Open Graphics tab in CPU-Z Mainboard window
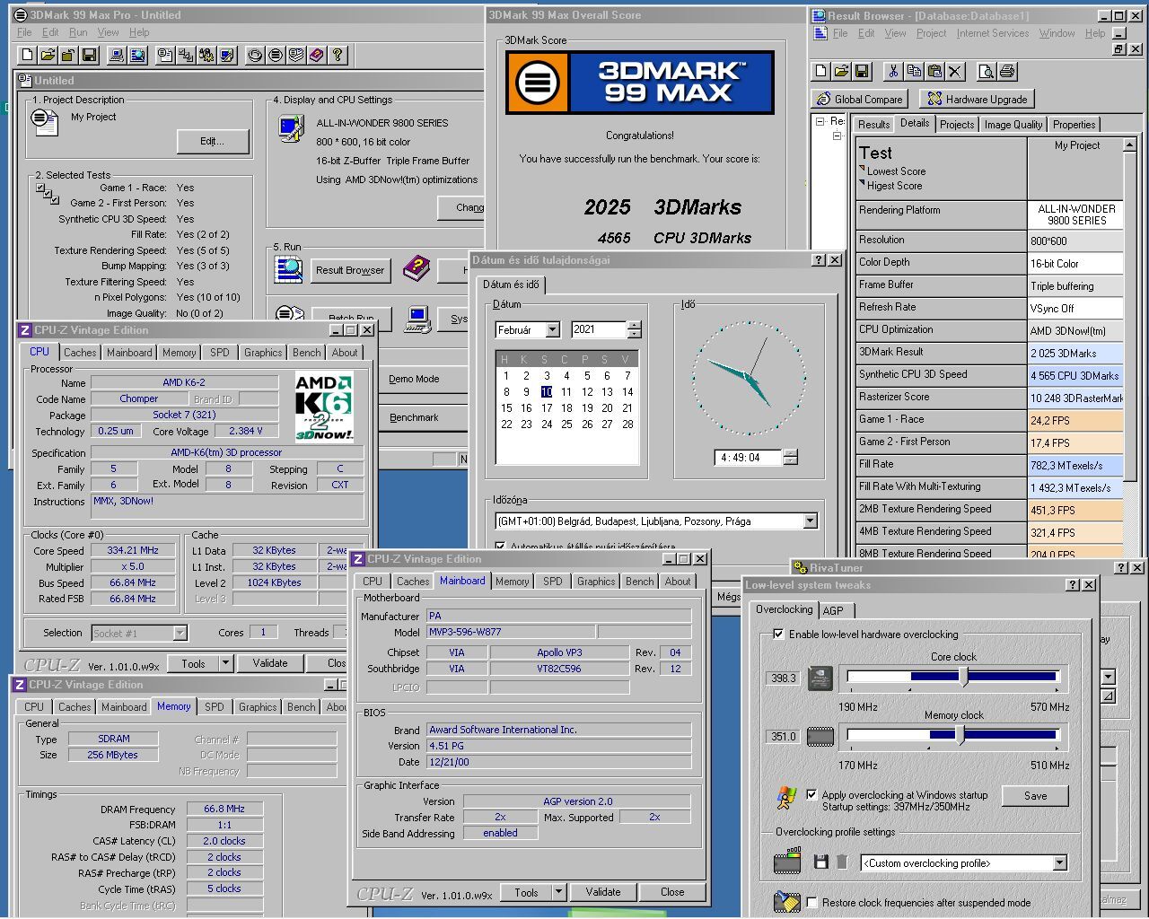This screenshot has height=919, width=1149. 596,582
